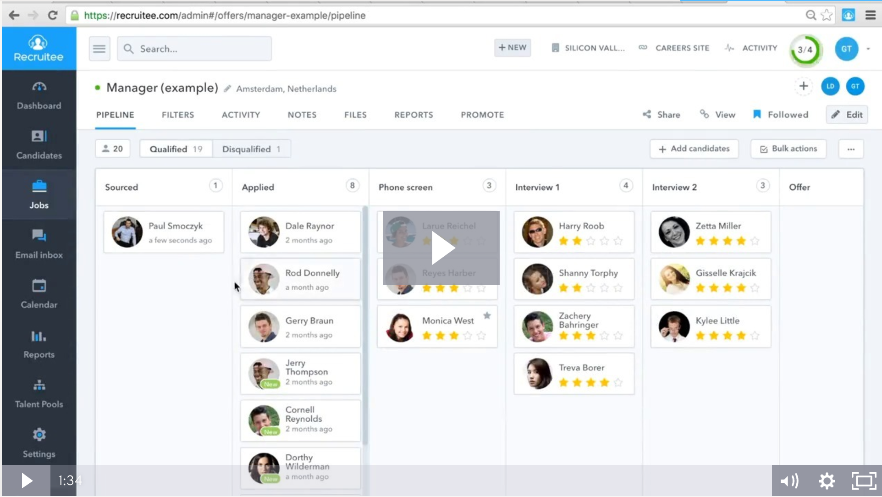Open Zetta Miller candidate card

711,232
